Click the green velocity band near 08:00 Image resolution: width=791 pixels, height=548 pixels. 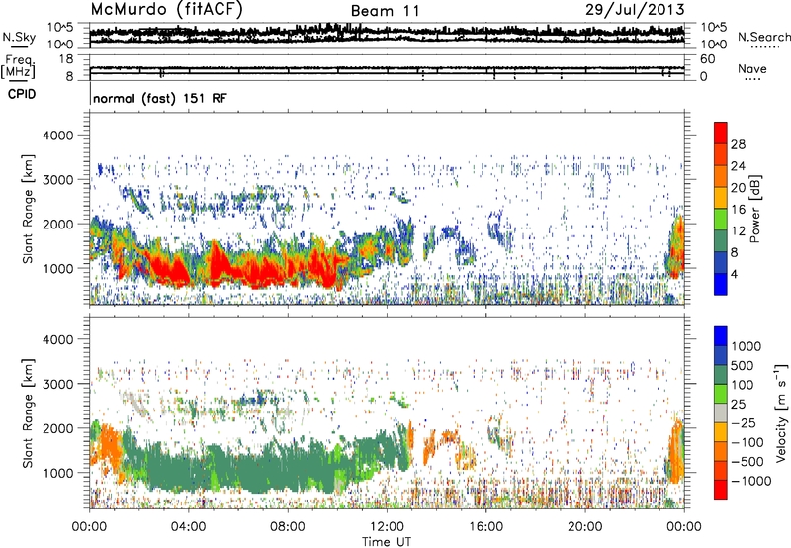coord(288,469)
